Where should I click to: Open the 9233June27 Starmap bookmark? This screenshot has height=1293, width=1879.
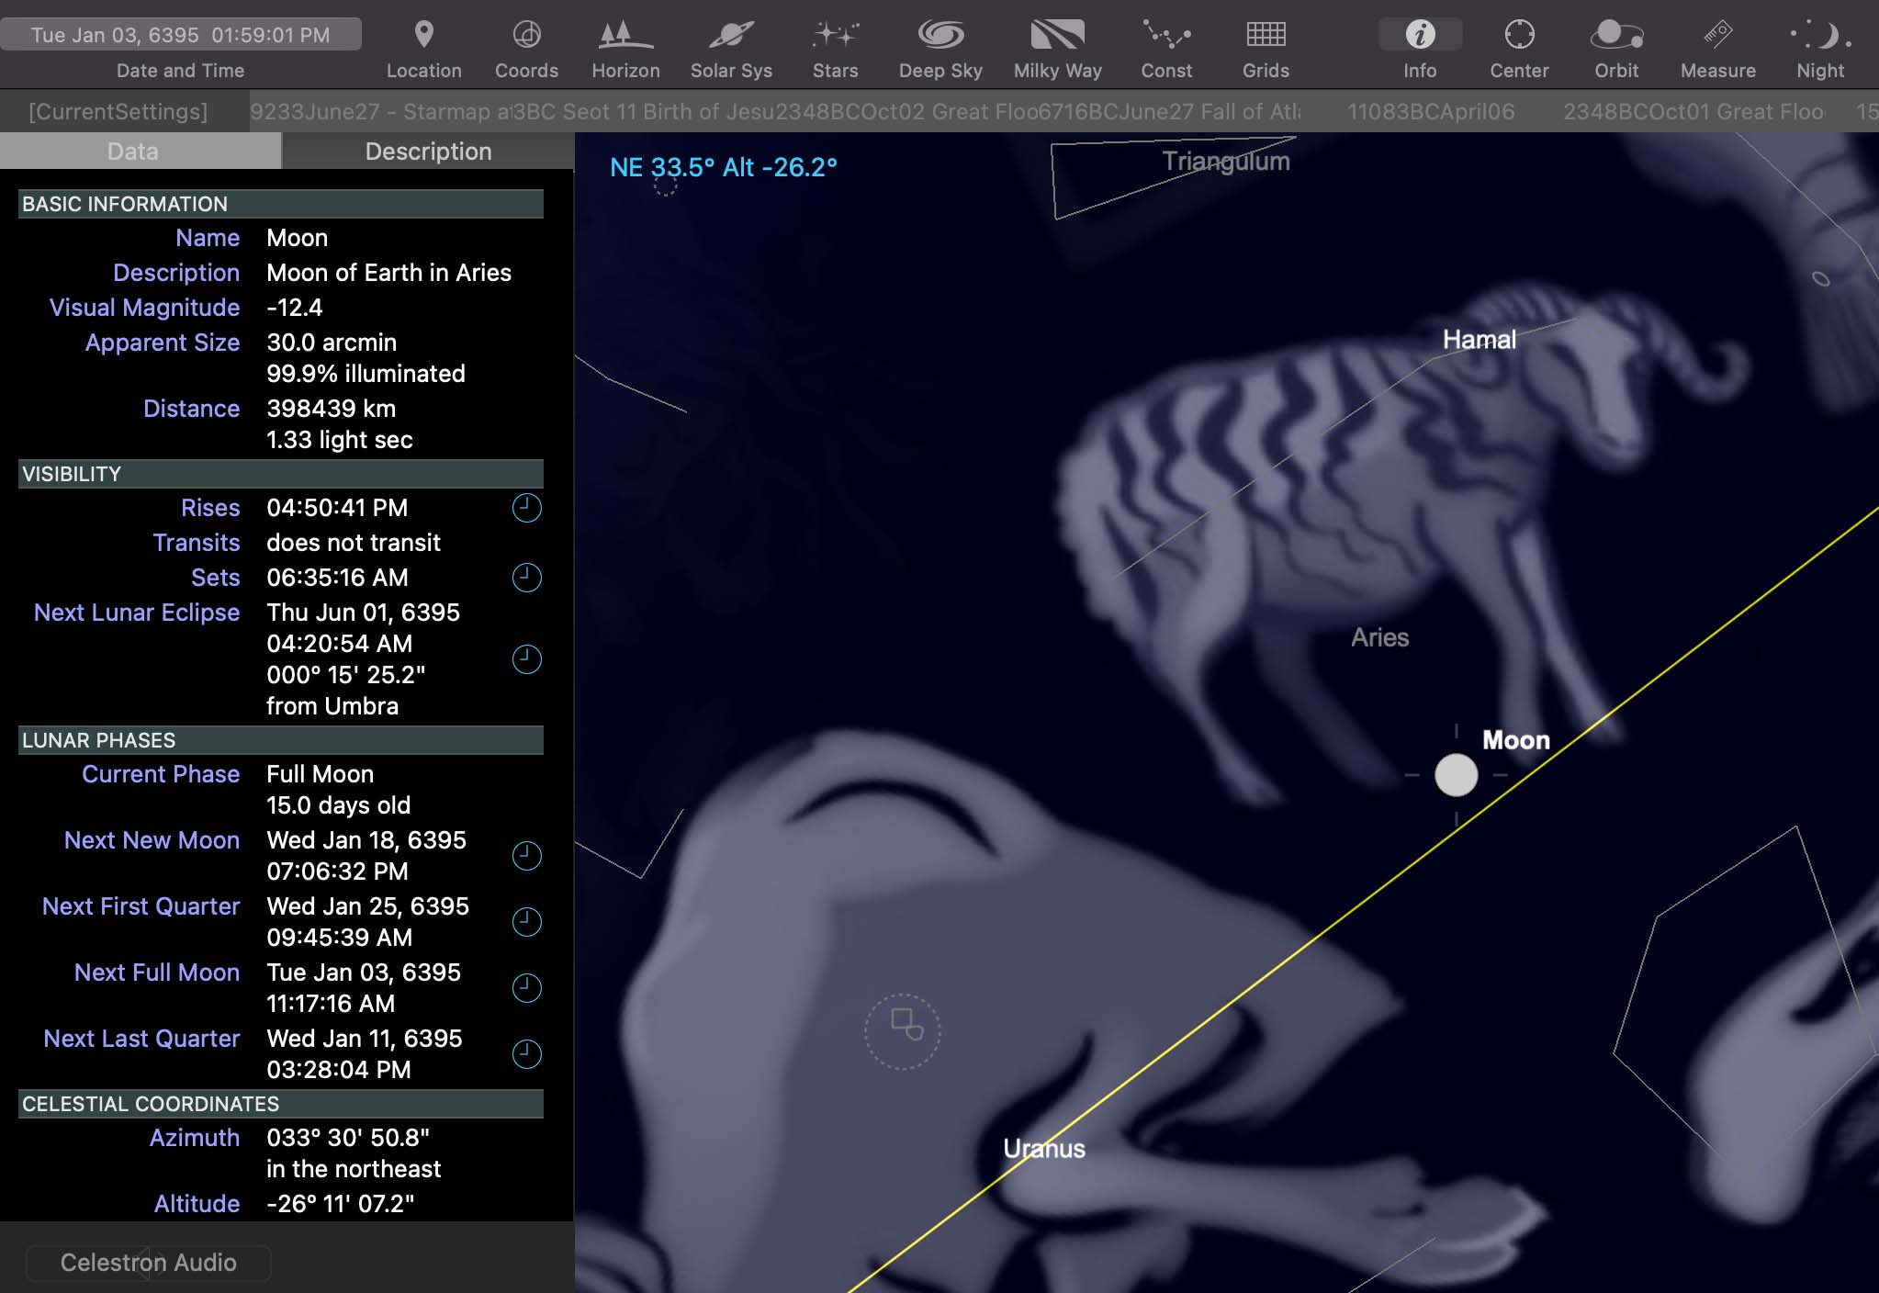click(x=379, y=111)
